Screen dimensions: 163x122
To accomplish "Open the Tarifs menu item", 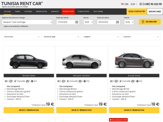I will pyautogui.click(x=18, y=11).
